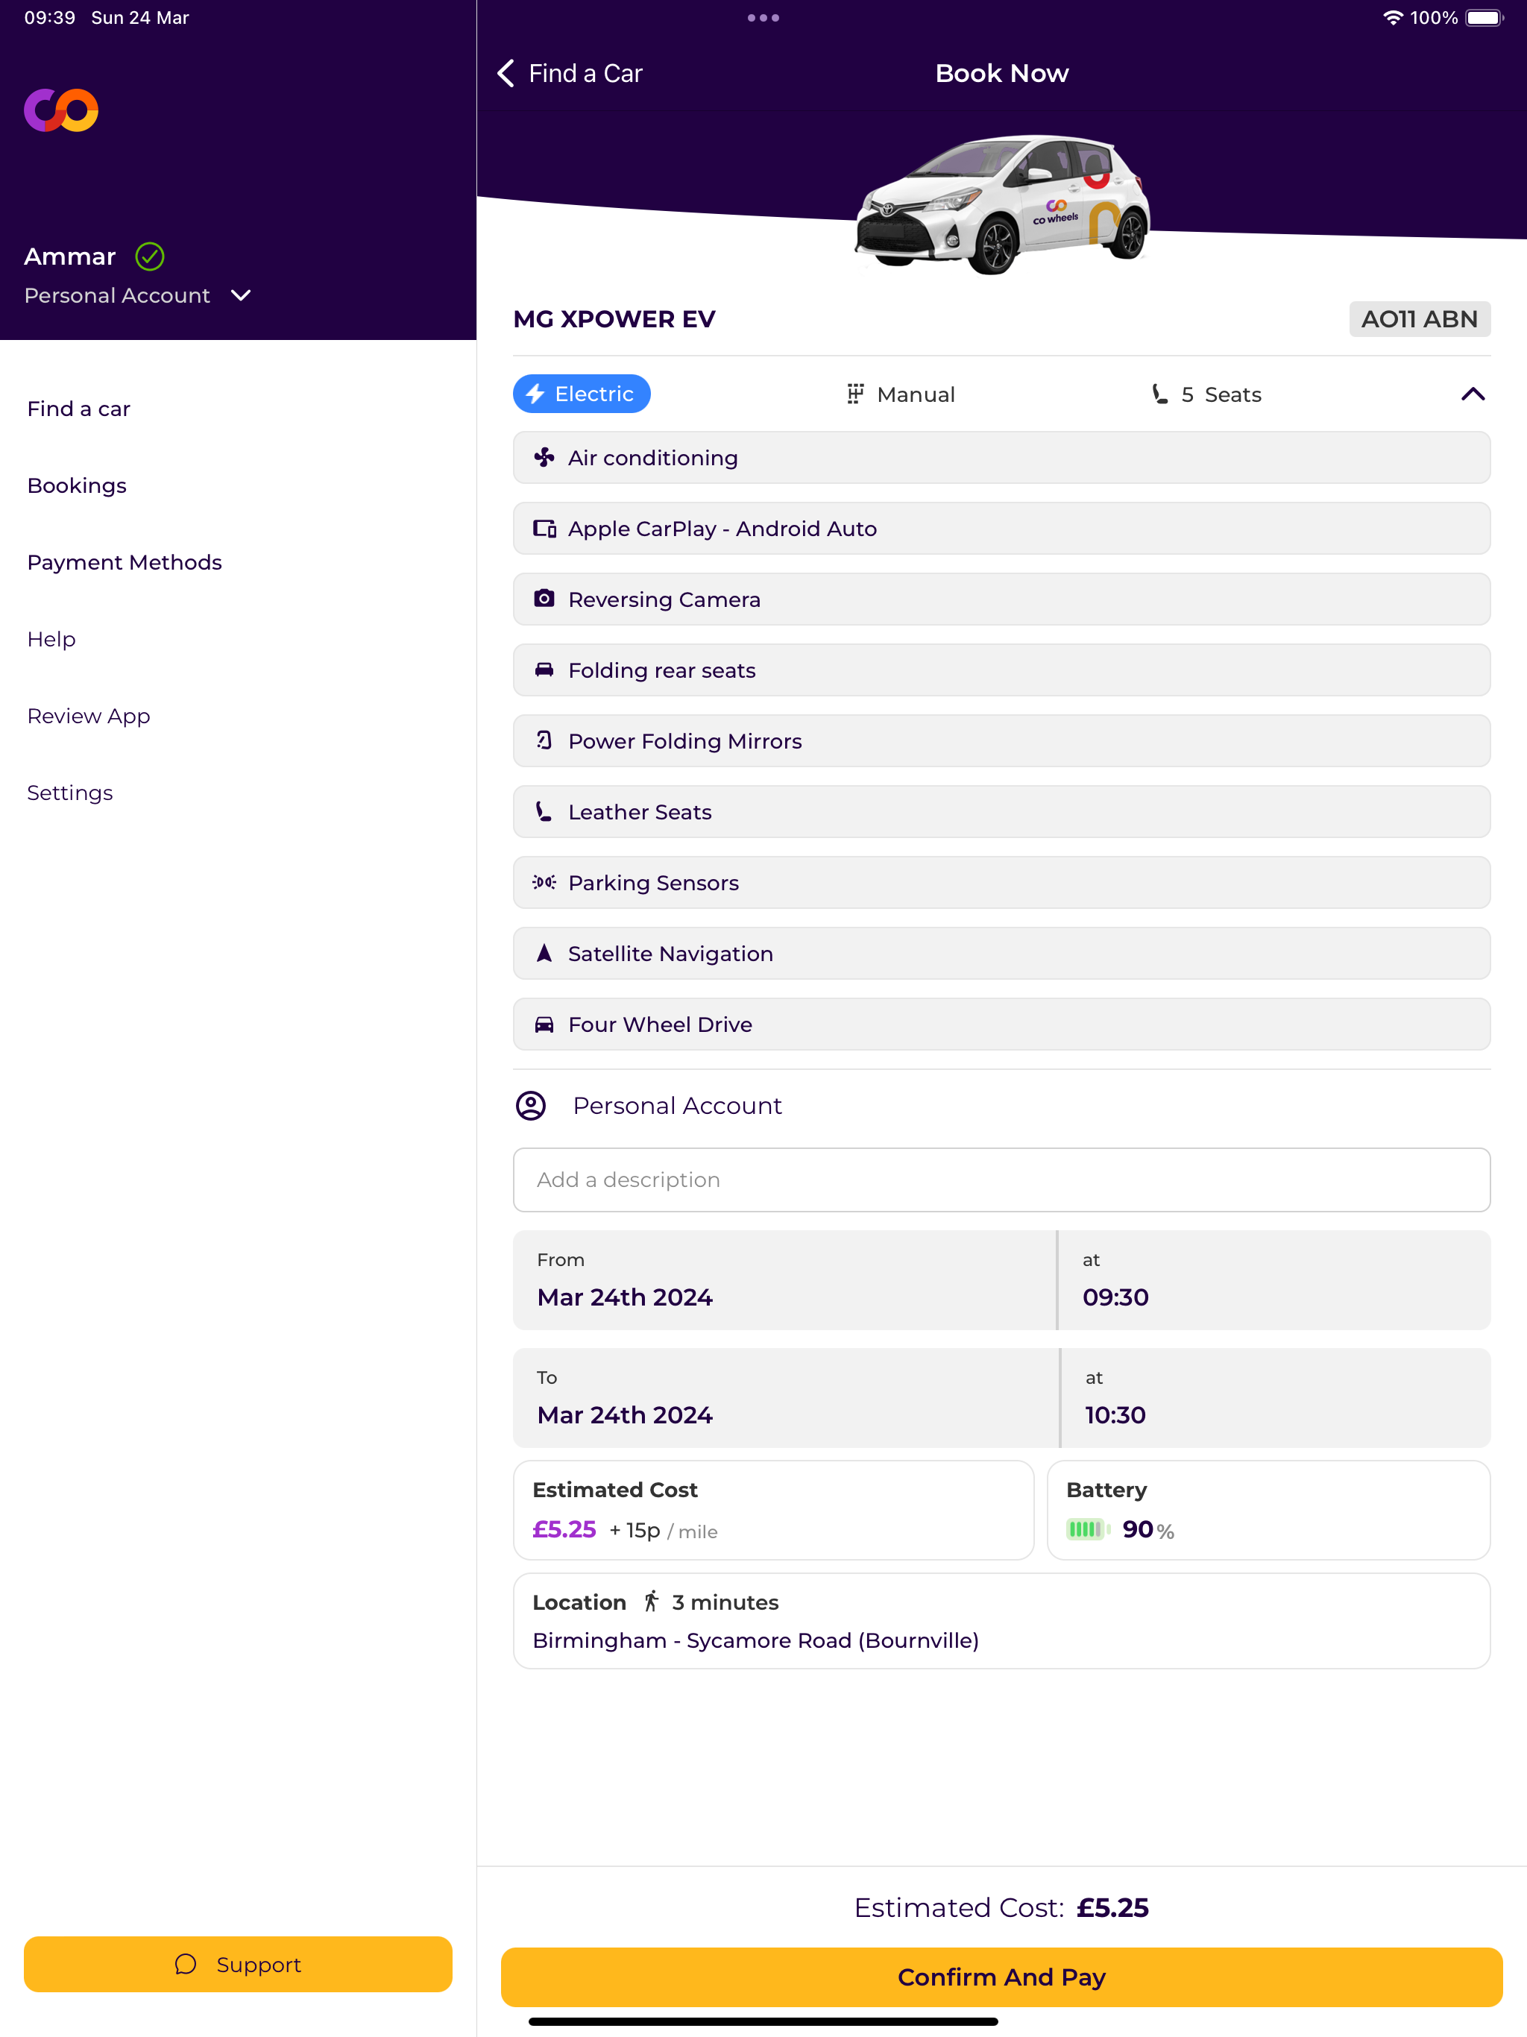Open the From time 09:30 picker

click(x=1275, y=1280)
